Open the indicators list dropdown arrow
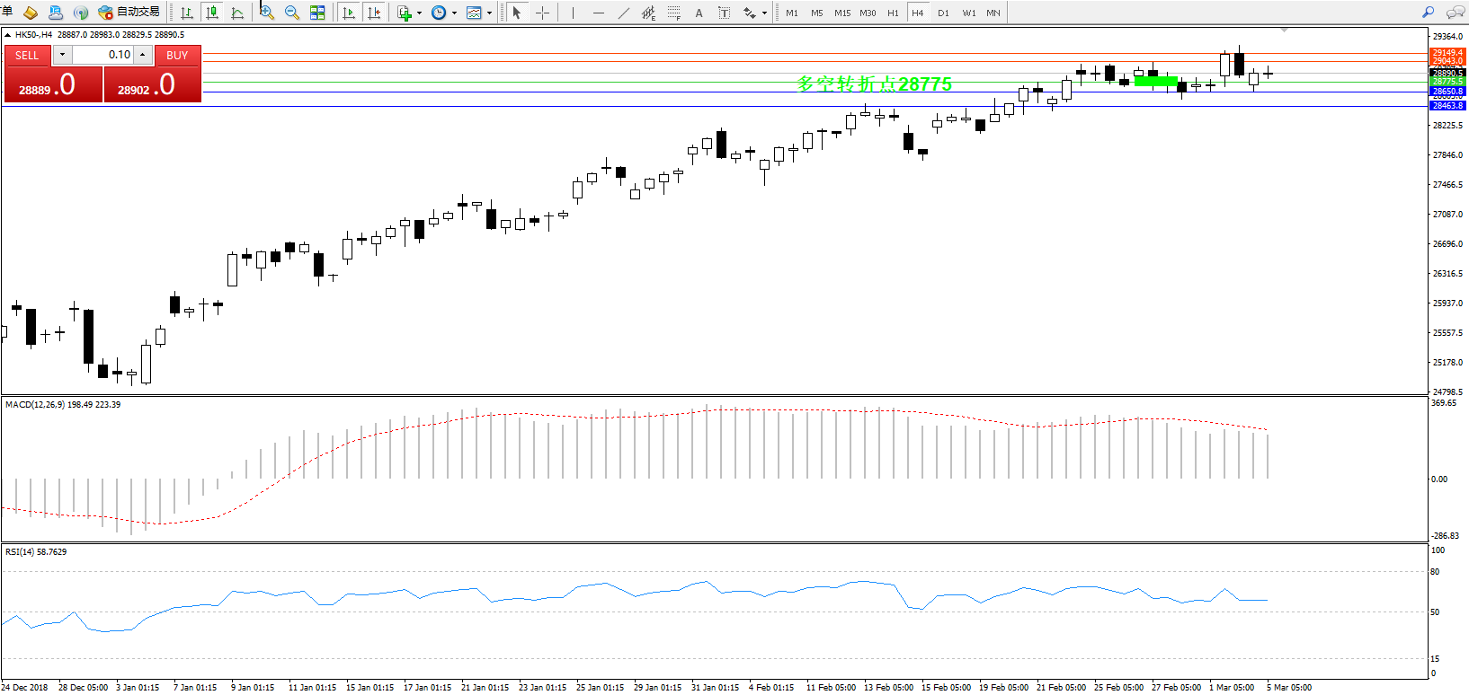The image size is (1469, 695). click(x=420, y=13)
